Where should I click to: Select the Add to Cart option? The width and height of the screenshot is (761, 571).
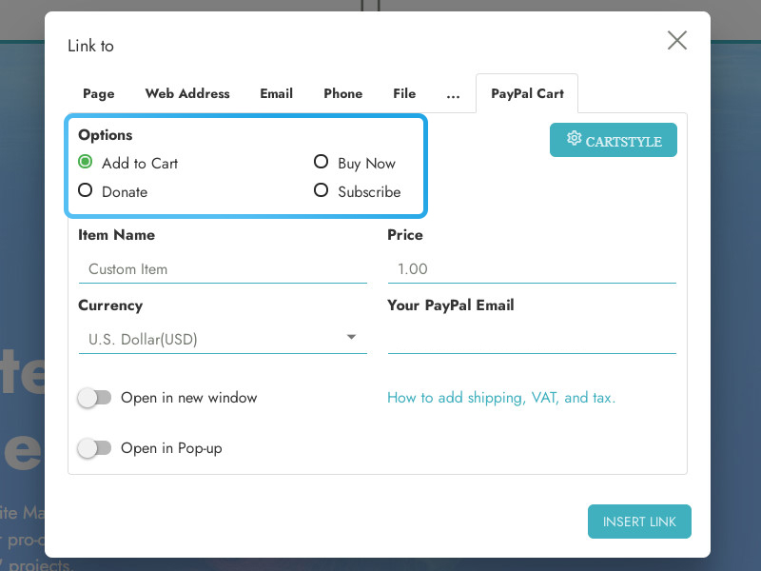(x=84, y=162)
